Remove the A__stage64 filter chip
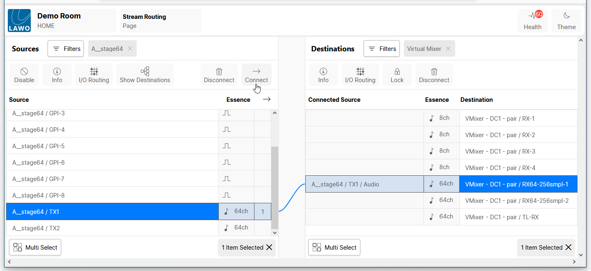This screenshot has width=591, height=271. tap(130, 49)
